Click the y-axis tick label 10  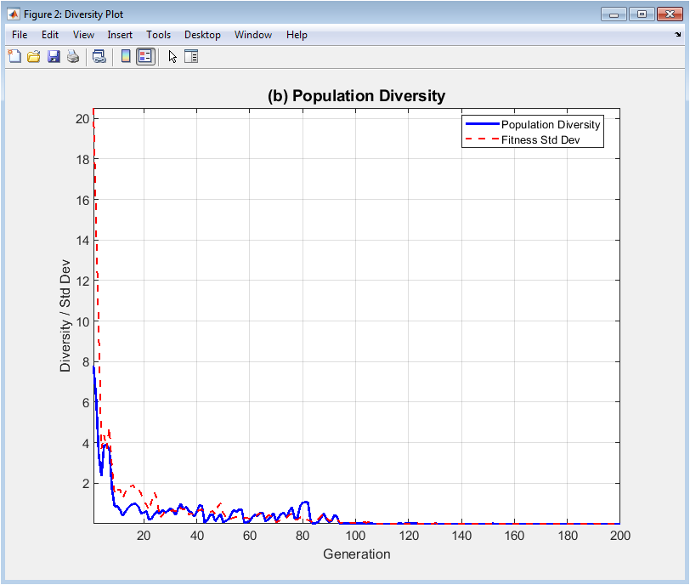(x=82, y=321)
